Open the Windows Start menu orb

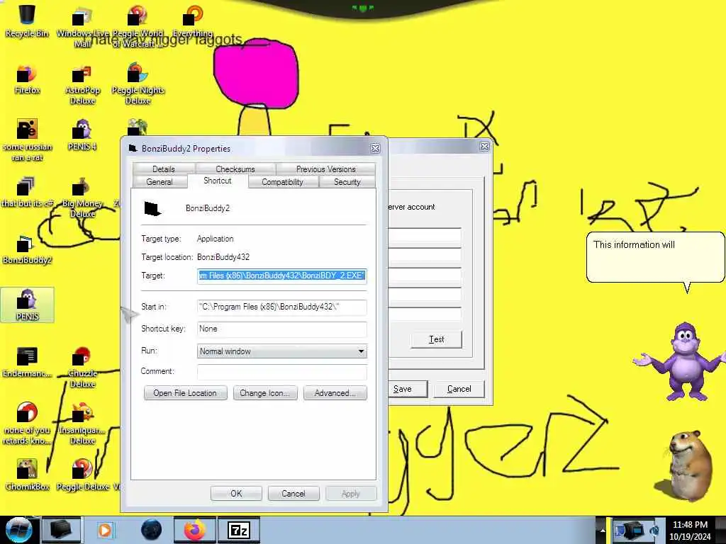pos(18,530)
